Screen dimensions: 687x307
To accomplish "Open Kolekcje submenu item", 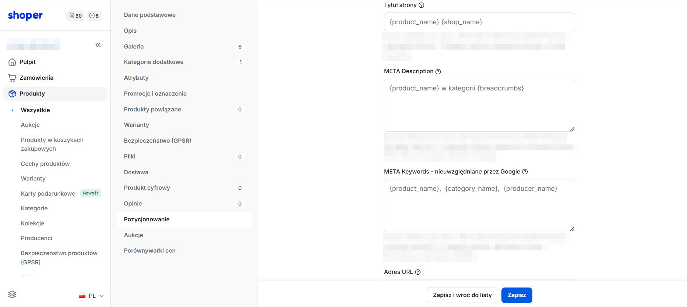I will point(32,224).
